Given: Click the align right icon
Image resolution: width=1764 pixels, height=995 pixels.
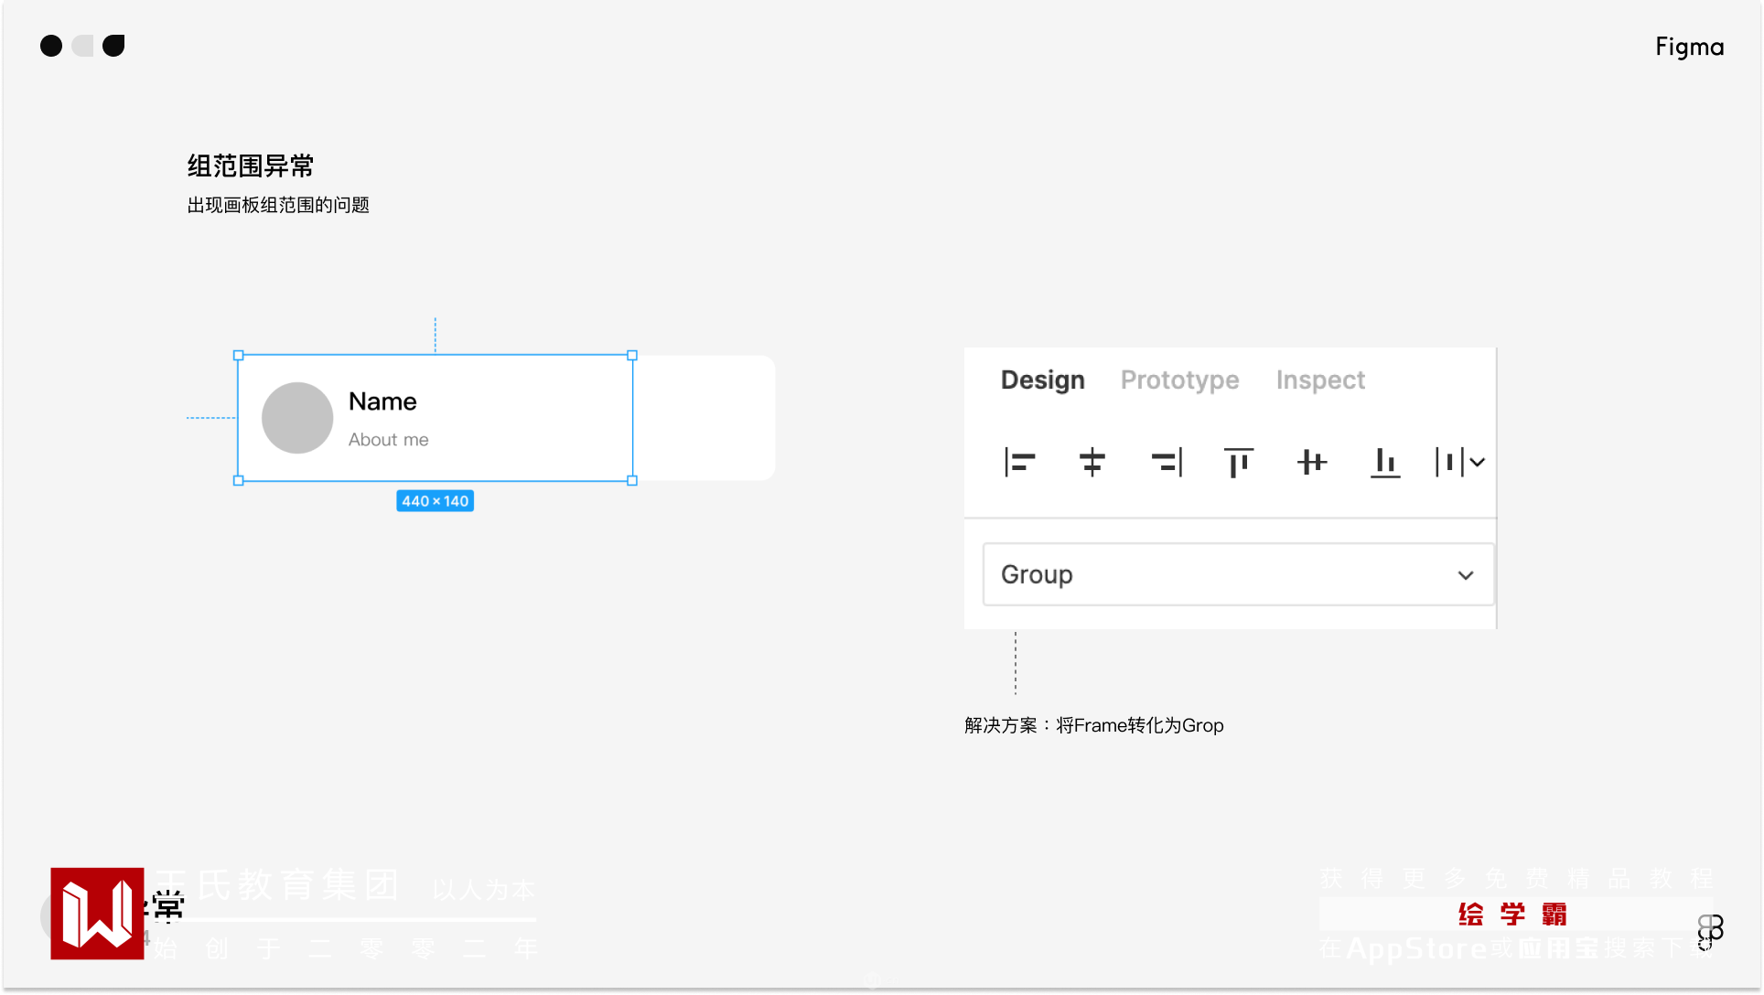Looking at the screenshot, I should (1166, 463).
